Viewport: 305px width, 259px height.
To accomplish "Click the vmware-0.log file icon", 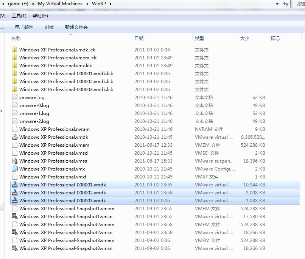I will click(x=15, y=105).
